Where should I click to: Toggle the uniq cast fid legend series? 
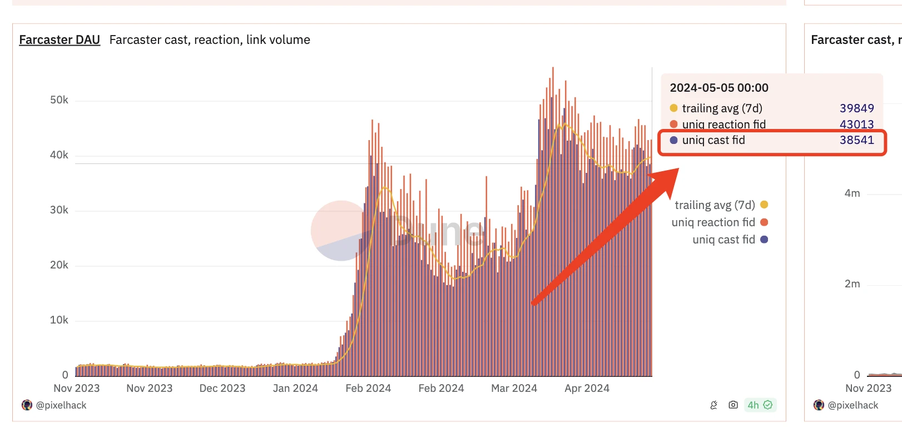723,240
